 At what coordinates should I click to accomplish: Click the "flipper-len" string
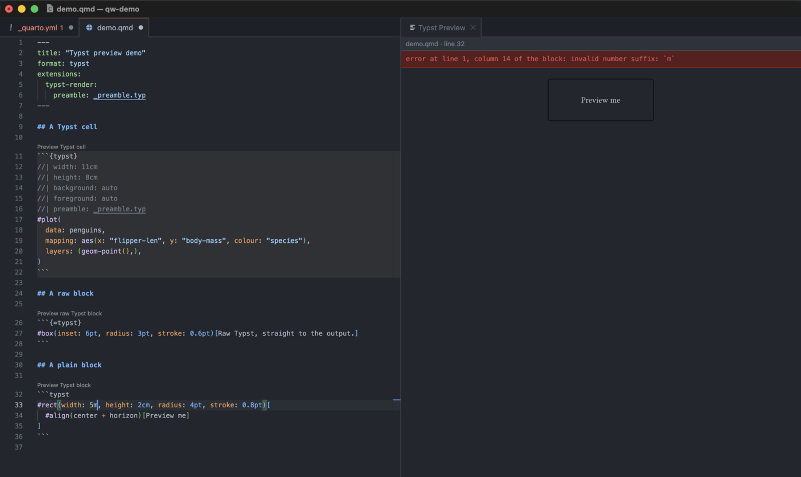pos(136,240)
